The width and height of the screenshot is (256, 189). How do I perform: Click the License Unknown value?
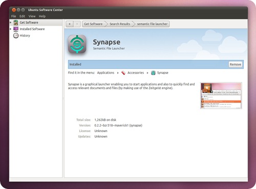pos(101,131)
